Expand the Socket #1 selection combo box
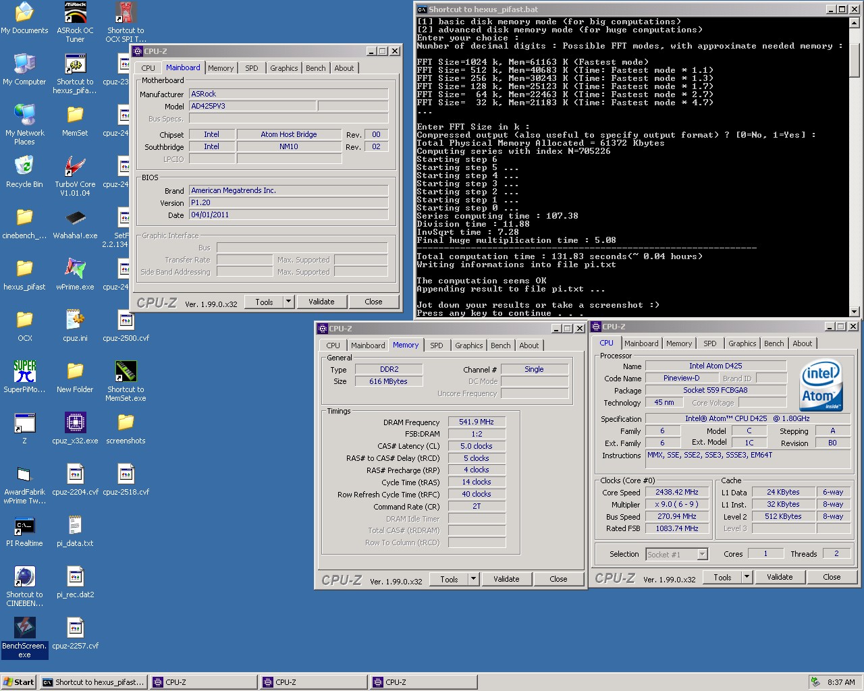 pos(702,554)
